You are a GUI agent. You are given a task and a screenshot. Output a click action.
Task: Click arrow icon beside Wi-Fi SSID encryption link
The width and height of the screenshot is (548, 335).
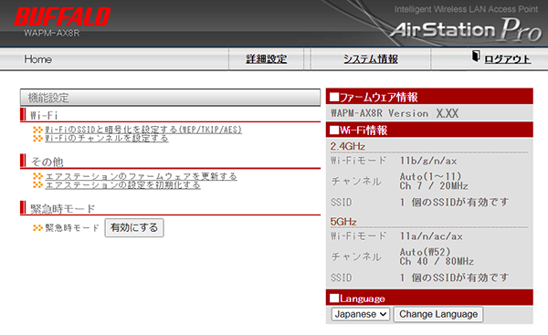point(37,130)
